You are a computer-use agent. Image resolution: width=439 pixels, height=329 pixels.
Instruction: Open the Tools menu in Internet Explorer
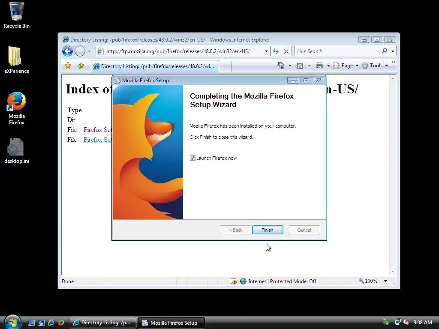[375, 66]
